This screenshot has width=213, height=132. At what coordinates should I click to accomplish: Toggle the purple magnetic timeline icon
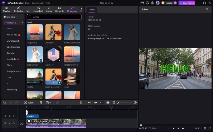coord(102,103)
